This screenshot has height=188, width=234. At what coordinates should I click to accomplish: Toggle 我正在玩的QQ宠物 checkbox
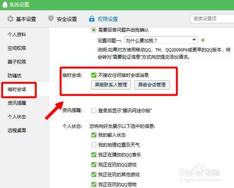pos(94,185)
